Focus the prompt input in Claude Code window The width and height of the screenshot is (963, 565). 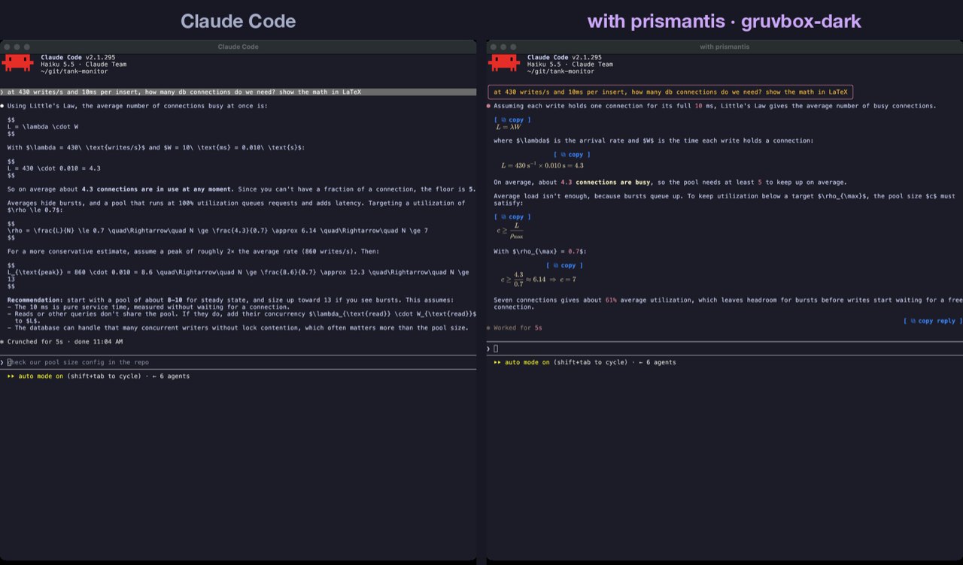pyautogui.click(x=238, y=362)
